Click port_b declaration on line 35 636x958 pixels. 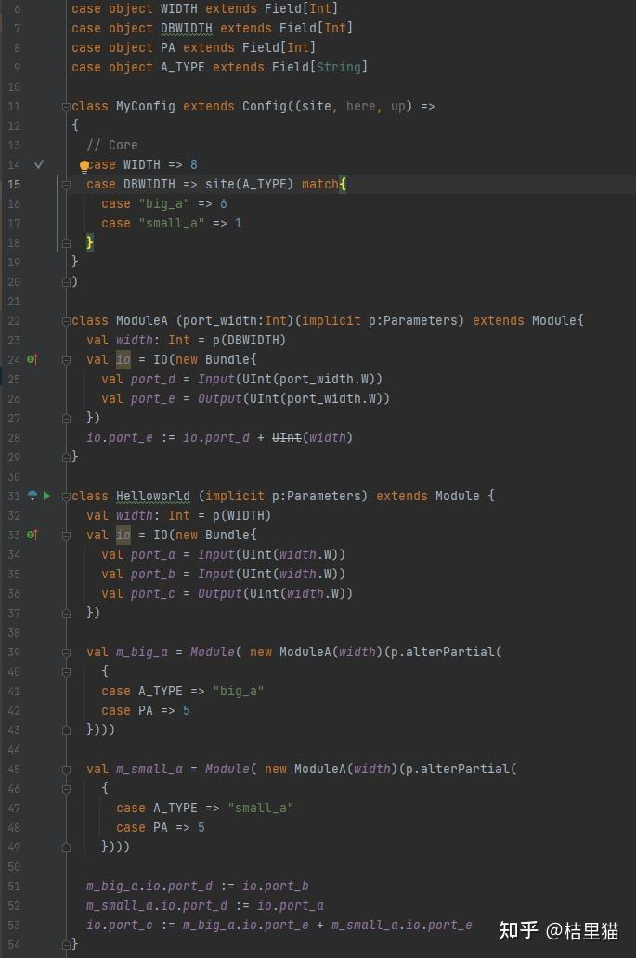click(153, 574)
